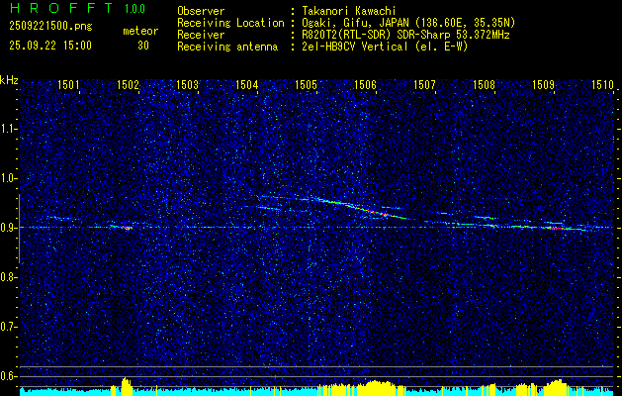Image resolution: width=622 pixels, height=396 pixels.
Task: Click the 1.1 kHz axis label
Action: tap(8, 129)
